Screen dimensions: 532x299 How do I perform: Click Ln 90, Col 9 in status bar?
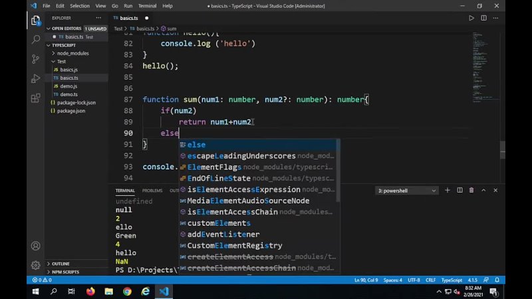[366, 280]
